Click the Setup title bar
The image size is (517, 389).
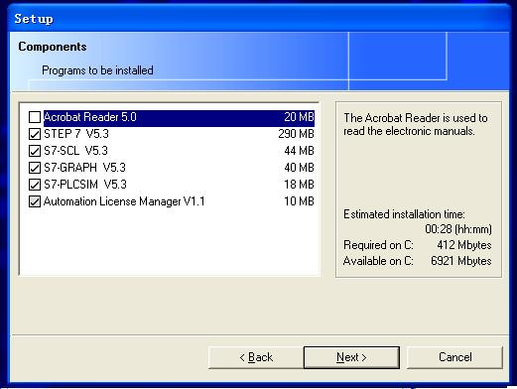[x=259, y=19]
